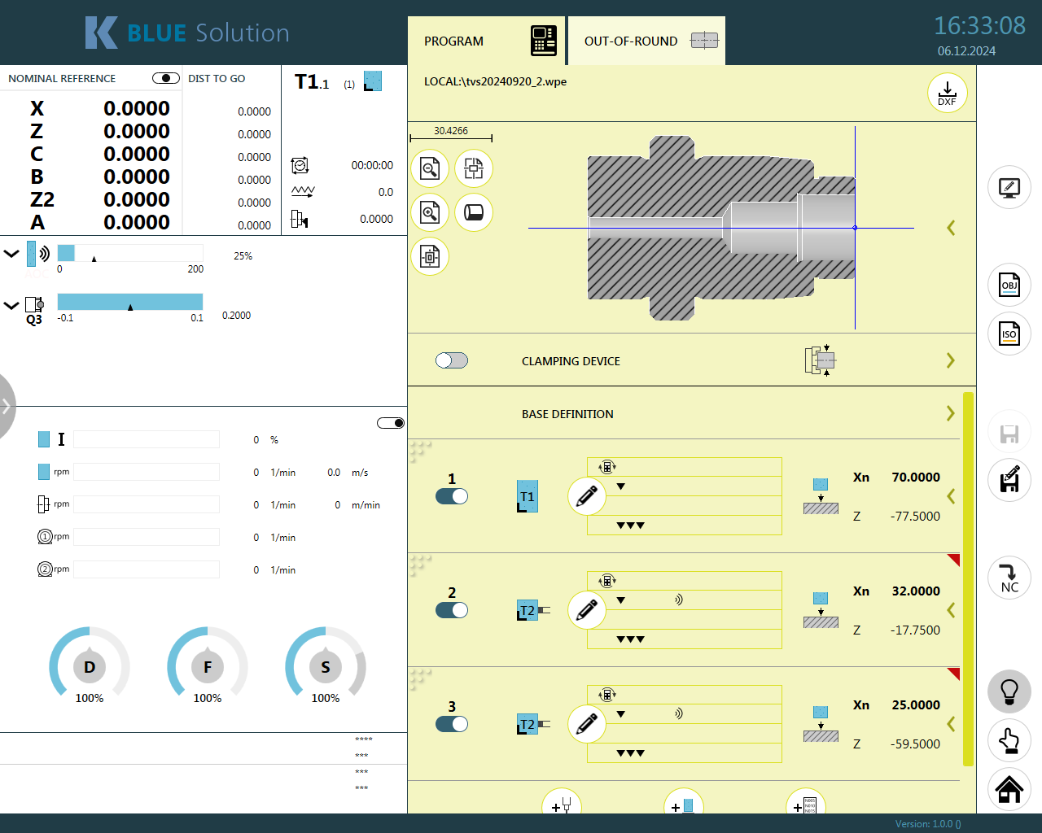Click the NC conversion arrow icon
The height and width of the screenshot is (833, 1042).
click(1009, 578)
